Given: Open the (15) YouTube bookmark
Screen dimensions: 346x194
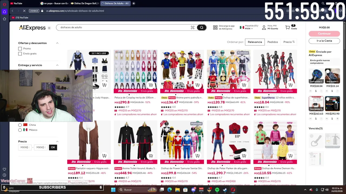Looking at the screenshot, I should (x=20, y=18).
